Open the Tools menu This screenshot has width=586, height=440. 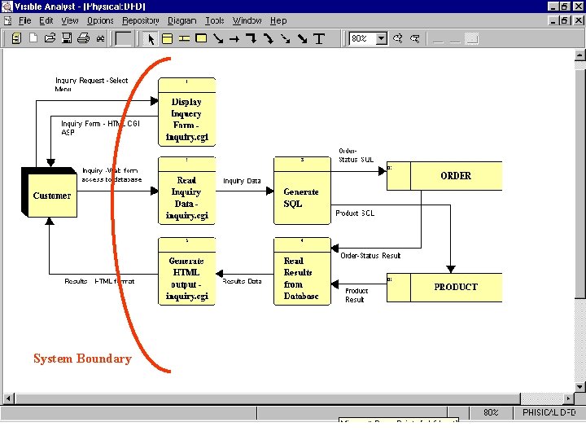(215, 20)
